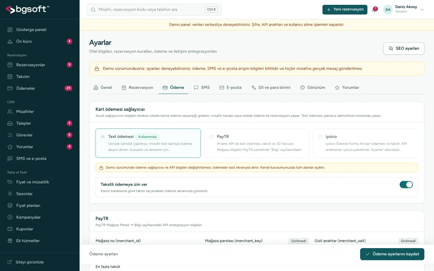The image size is (434, 271).
Task: Open the Görünüm tab
Action: [313, 88]
